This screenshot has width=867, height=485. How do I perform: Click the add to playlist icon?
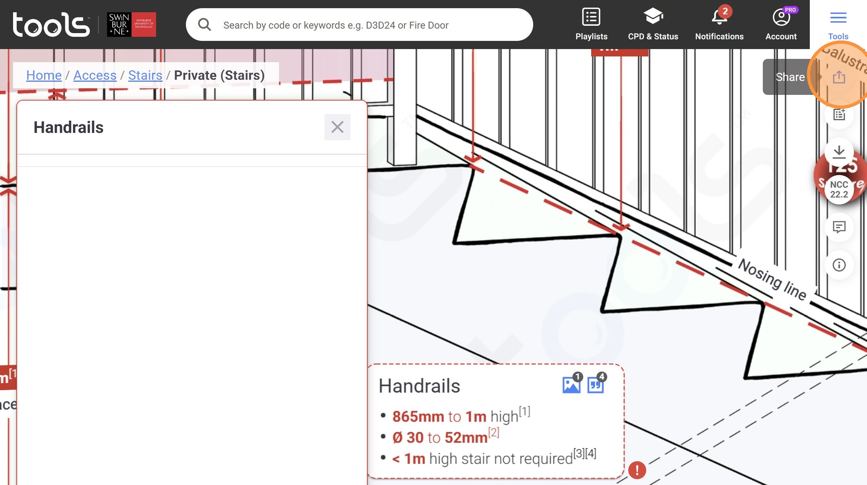(839, 115)
